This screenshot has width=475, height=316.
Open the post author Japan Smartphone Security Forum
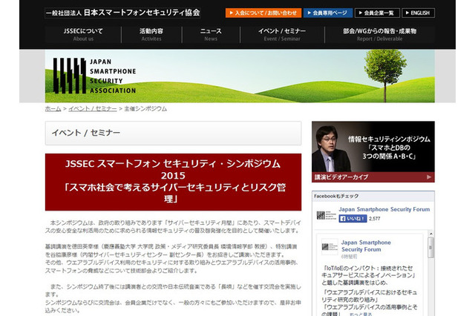366,246
